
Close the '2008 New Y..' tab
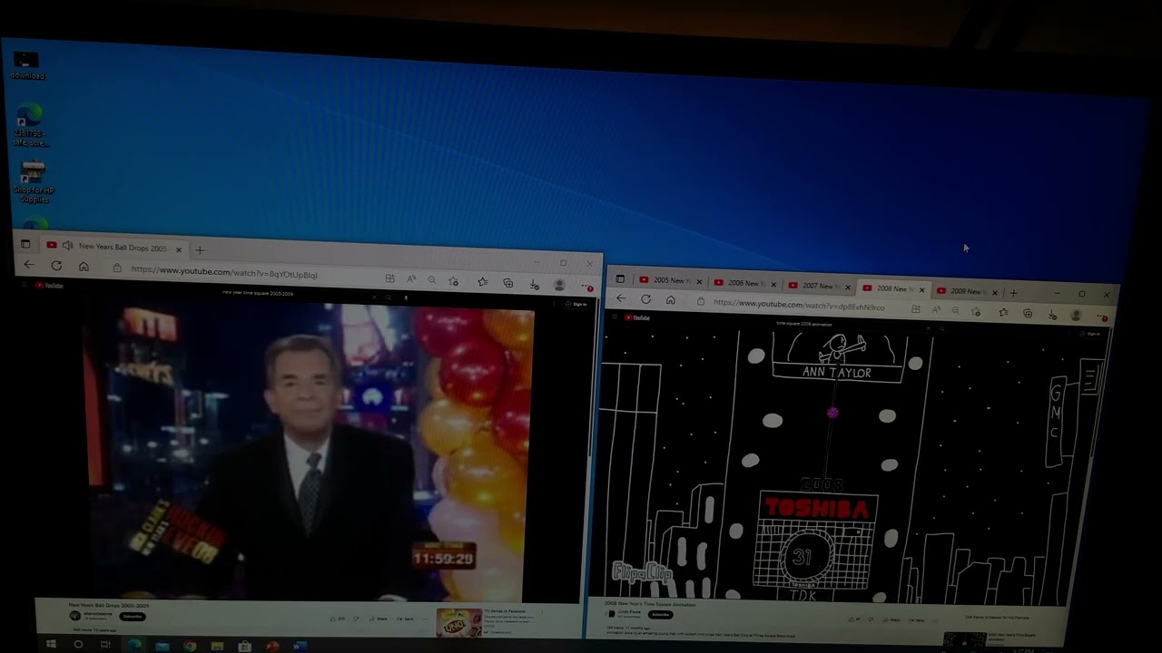coord(922,290)
